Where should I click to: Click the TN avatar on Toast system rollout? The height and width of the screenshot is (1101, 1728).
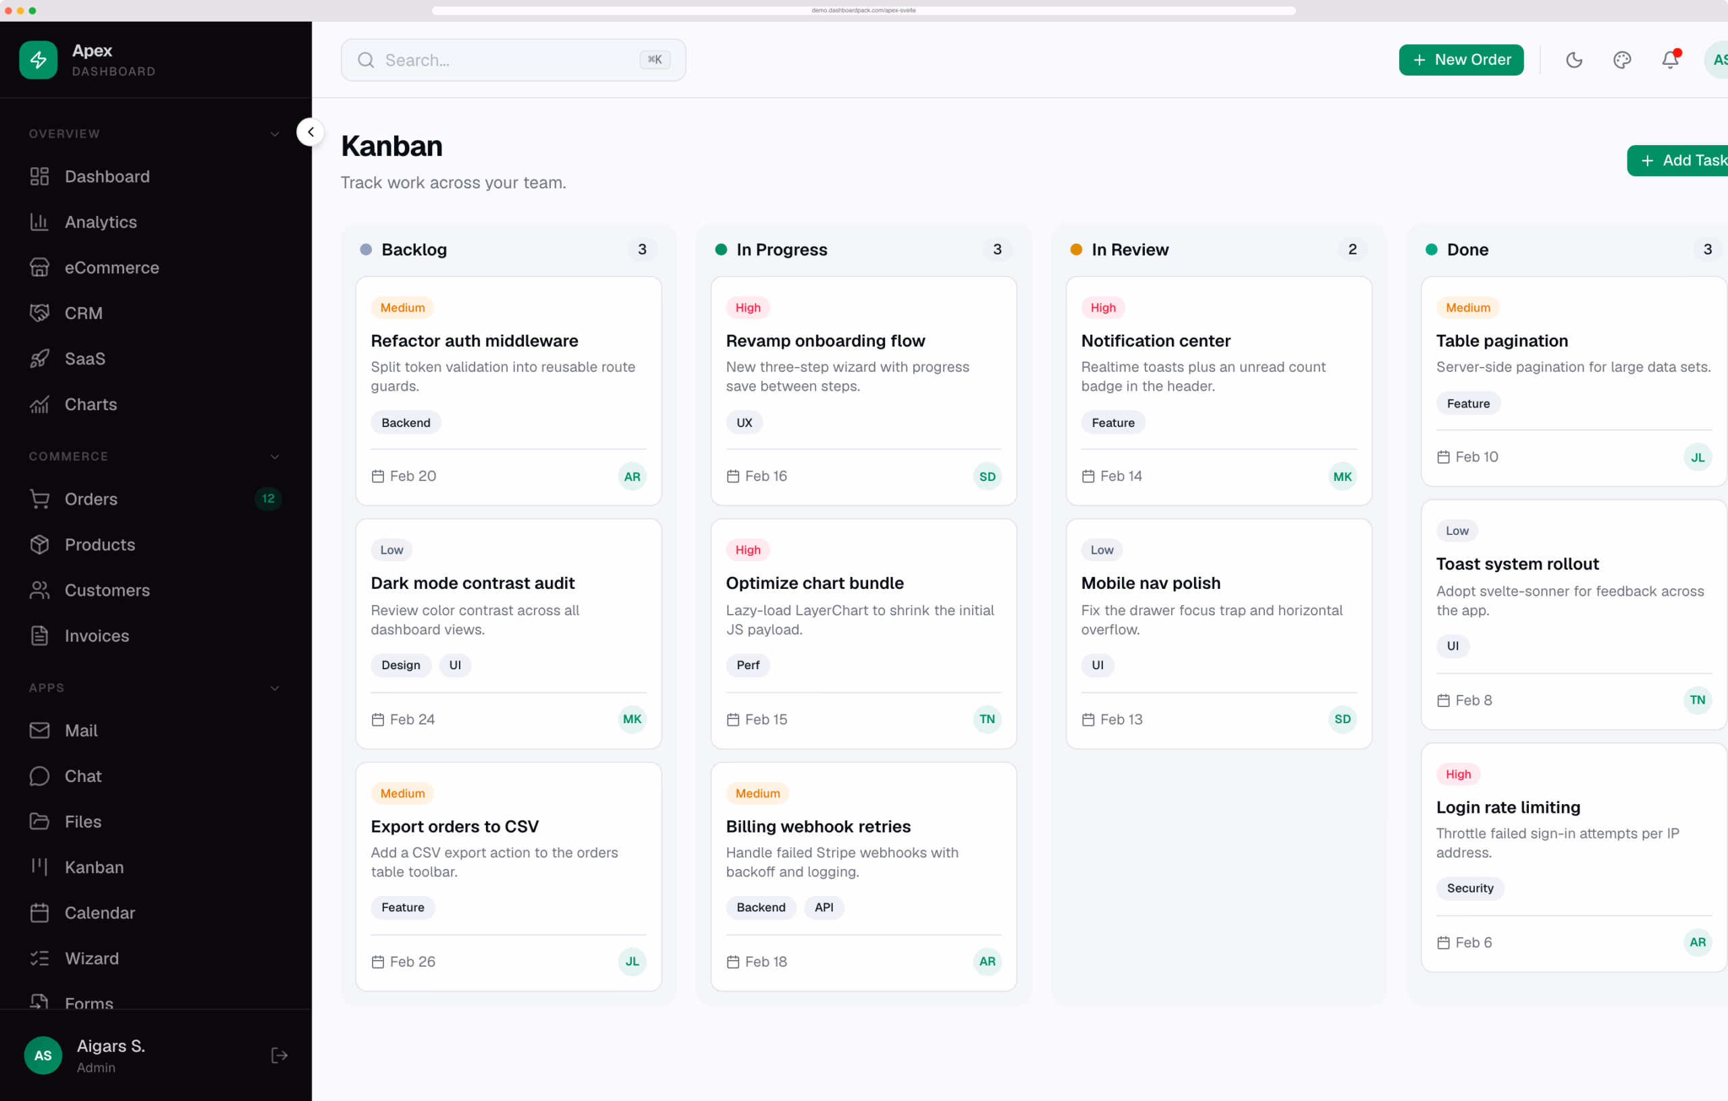[x=1697, y=700]
